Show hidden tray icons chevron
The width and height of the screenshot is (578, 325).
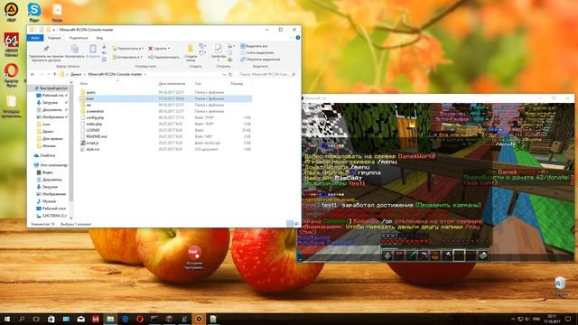tap(513, 319)
